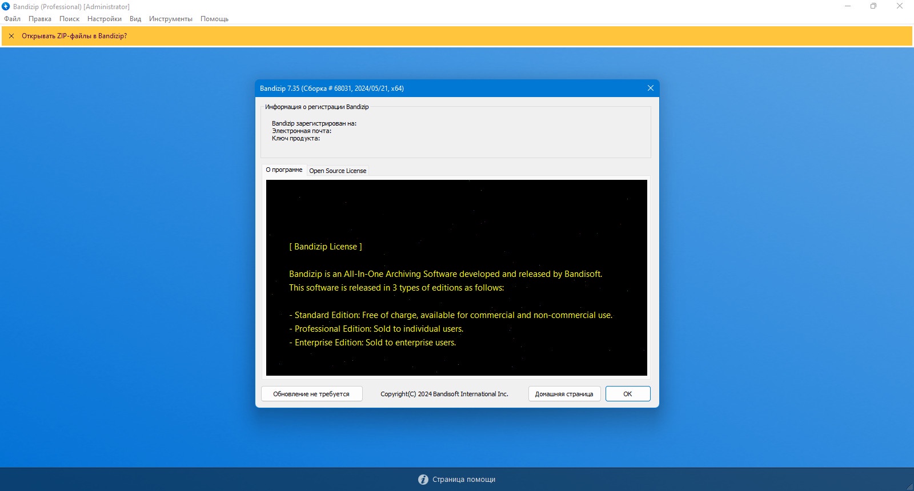914x491 pixels.
Task: Open the Файл menu
Action: point(12,19)
